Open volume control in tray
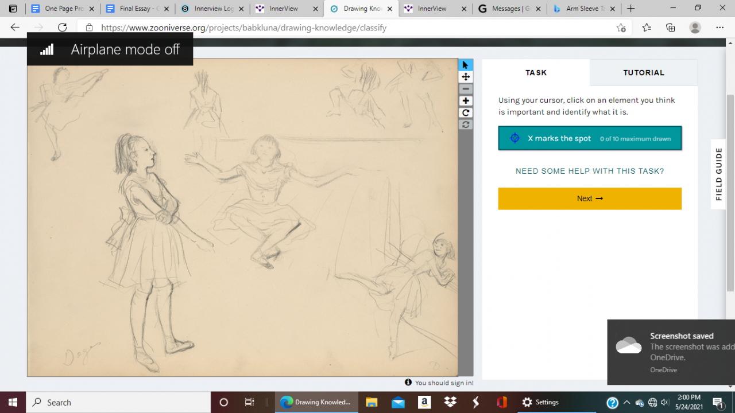 click(665, 402)
